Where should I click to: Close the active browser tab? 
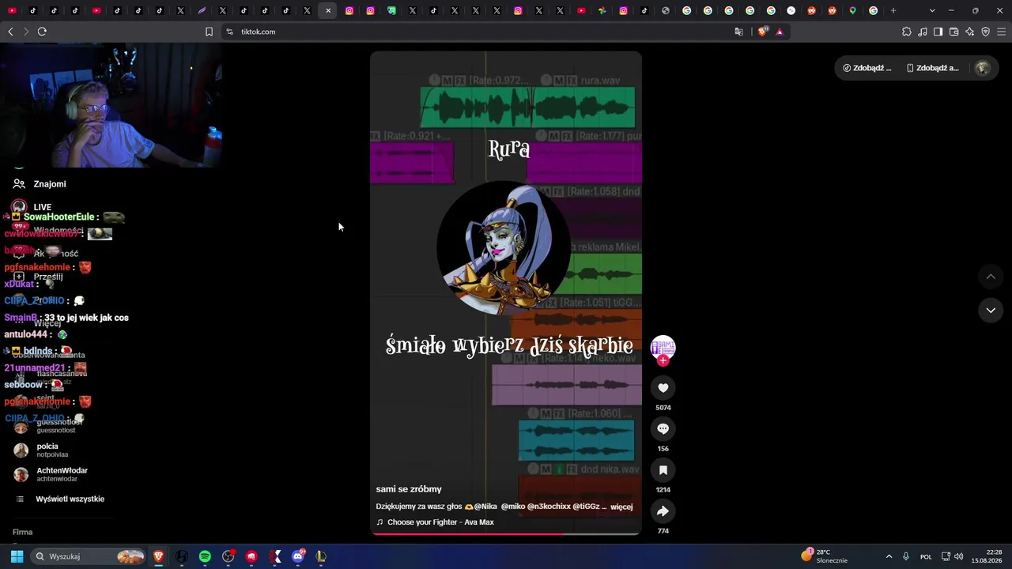[x=328, y=10]
